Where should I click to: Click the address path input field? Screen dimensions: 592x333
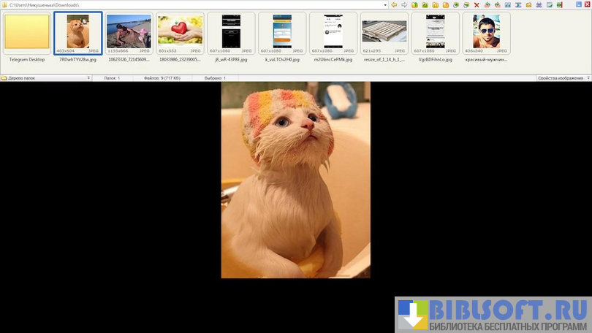197,5
